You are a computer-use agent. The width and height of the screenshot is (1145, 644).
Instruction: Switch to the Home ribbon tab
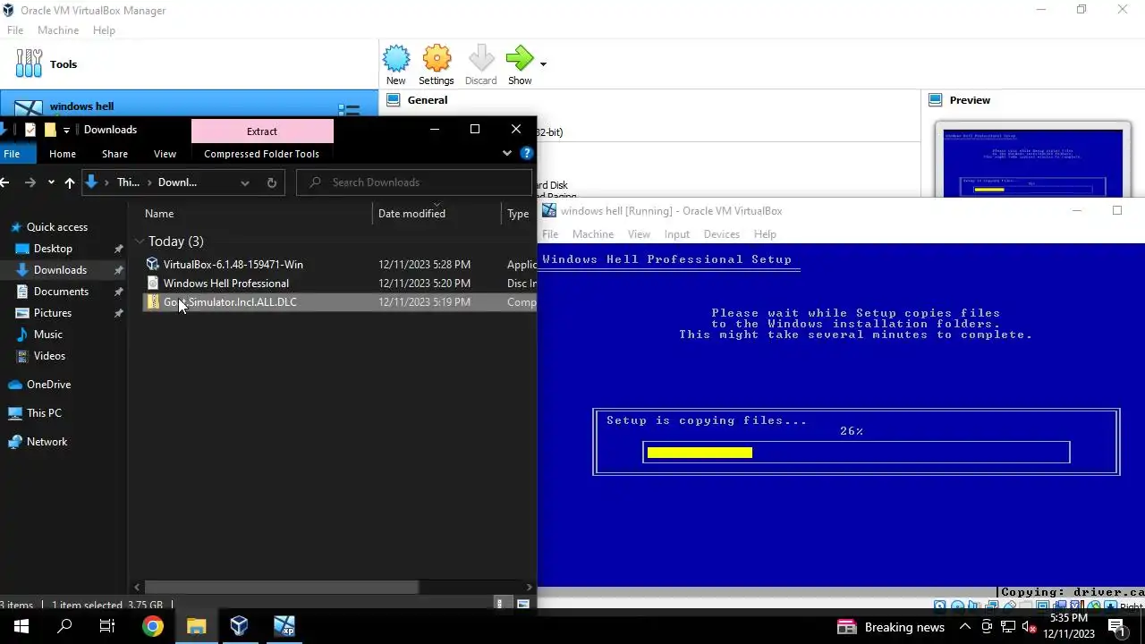click(x=63, y=154)
